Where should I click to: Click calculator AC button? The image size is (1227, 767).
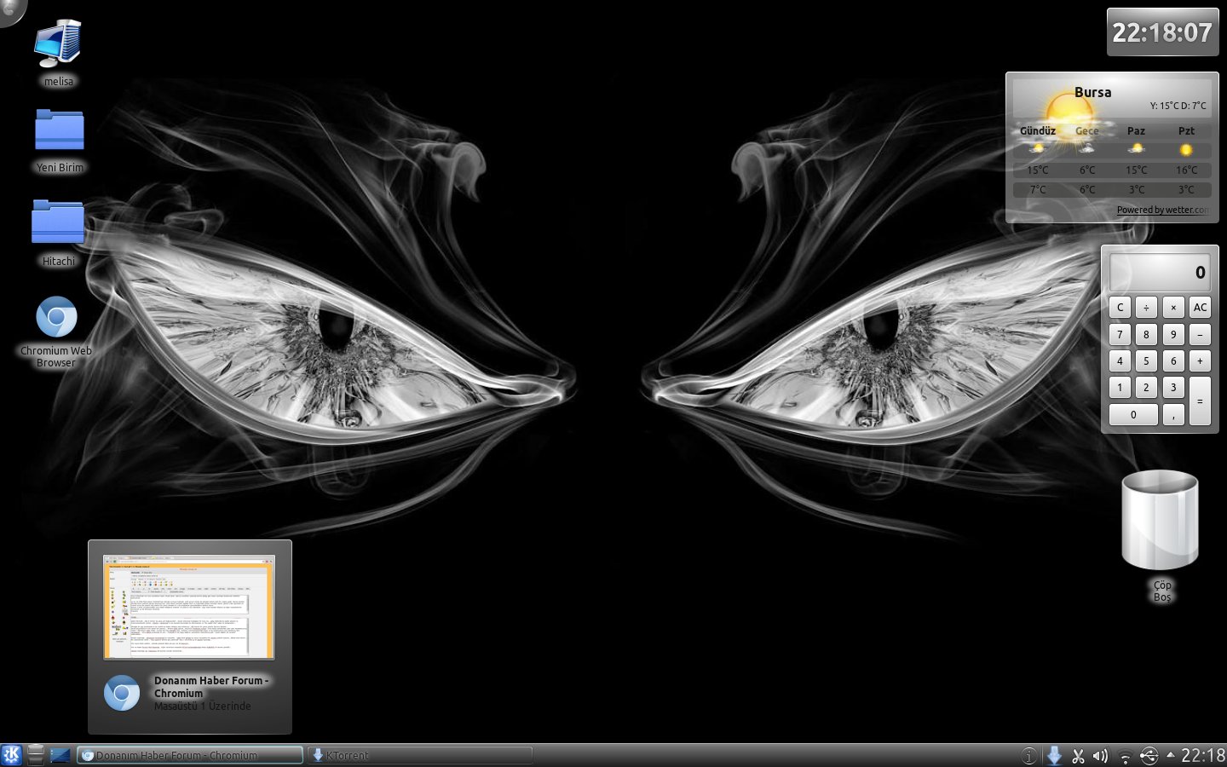1200,308
